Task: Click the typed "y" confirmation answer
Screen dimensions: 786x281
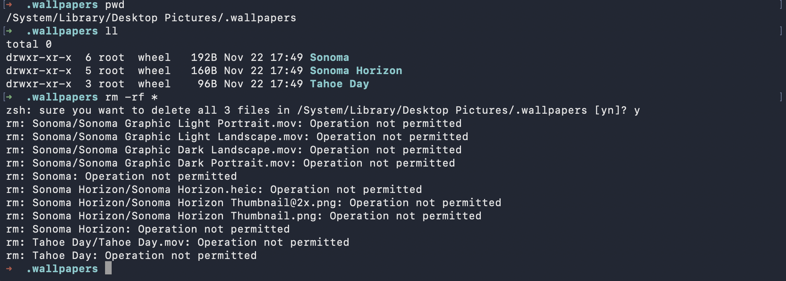Action: (637, 110)
